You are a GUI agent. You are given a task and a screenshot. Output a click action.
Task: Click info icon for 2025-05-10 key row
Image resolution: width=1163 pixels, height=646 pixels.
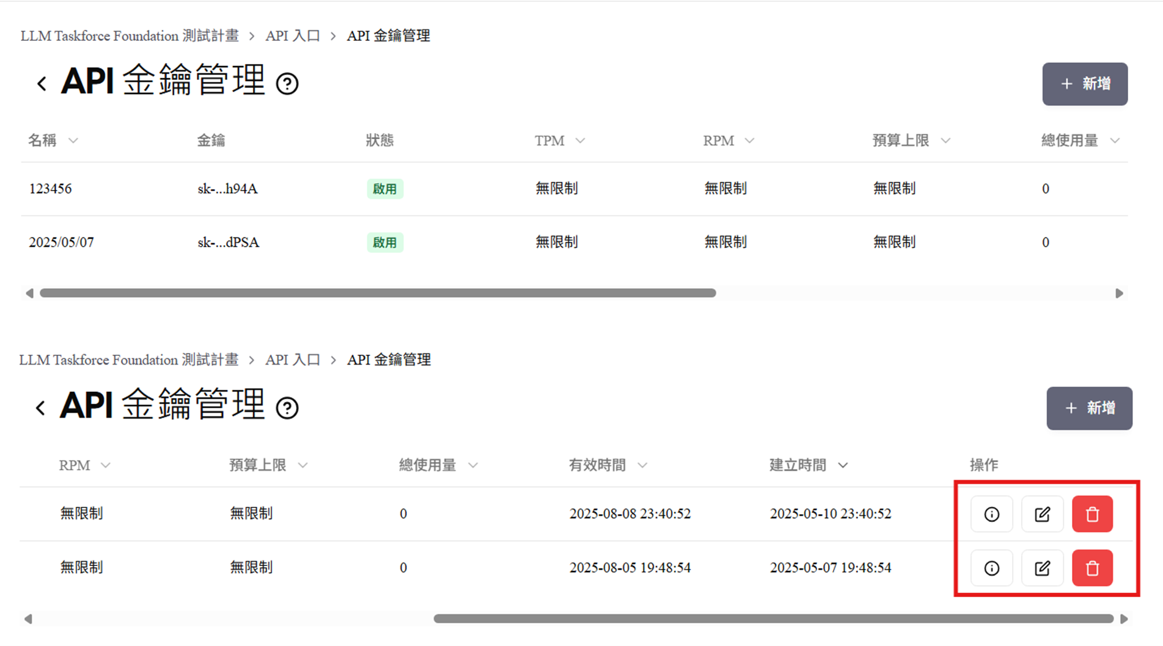(x=991, y=514)
